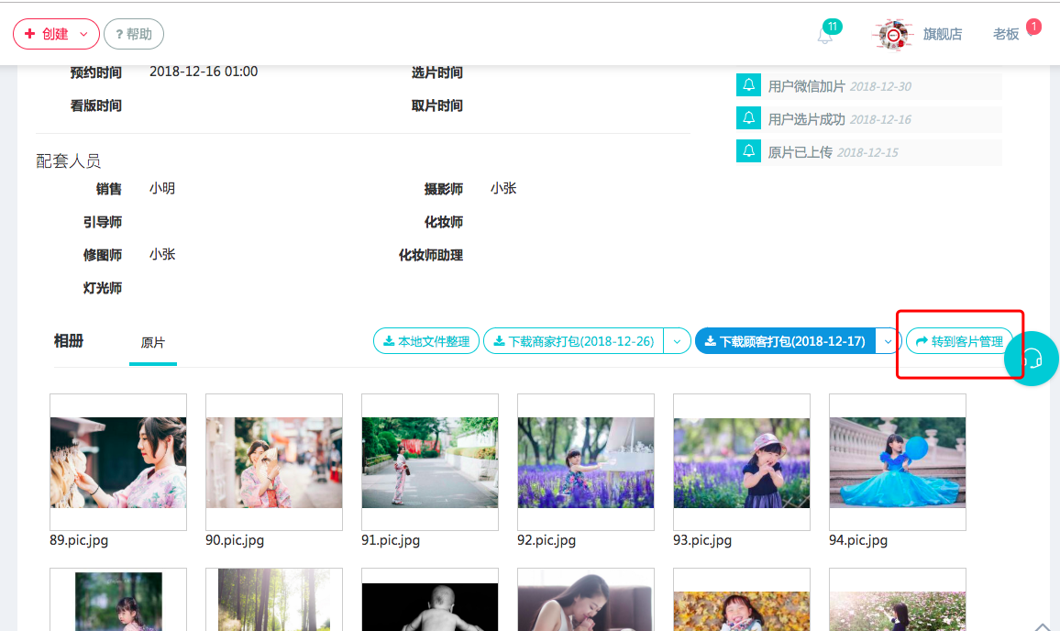Expand dropdown arrow next to 下载商家打包
Viewport: 1060px width, 631px height.
pos(677,341)
